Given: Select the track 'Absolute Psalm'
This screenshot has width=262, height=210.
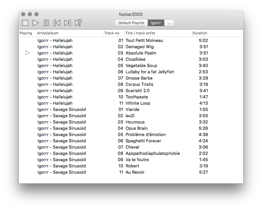Looking at the screenshot, I should click(x=141, y=53).
